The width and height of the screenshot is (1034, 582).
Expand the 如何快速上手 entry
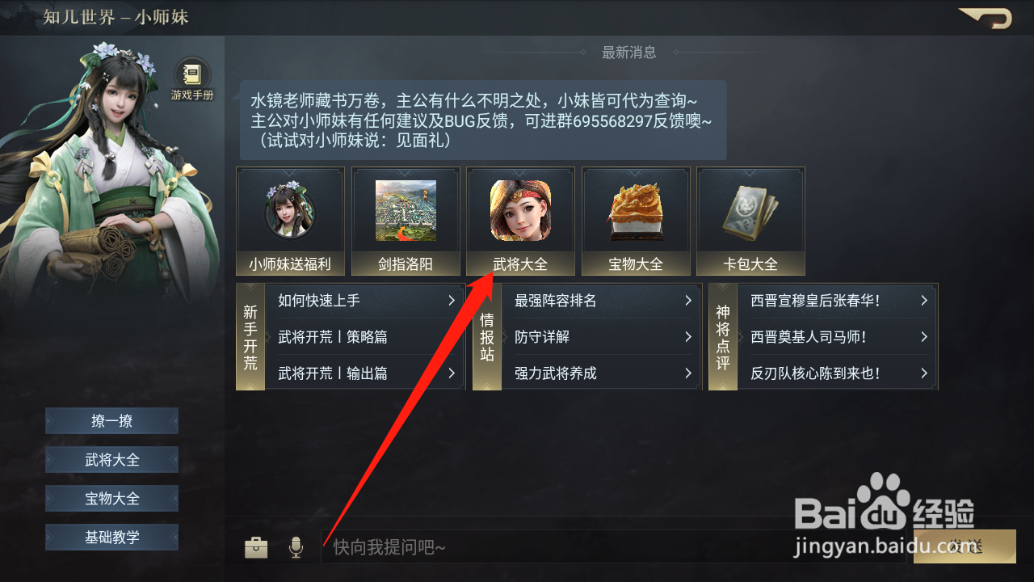(364, 301)
